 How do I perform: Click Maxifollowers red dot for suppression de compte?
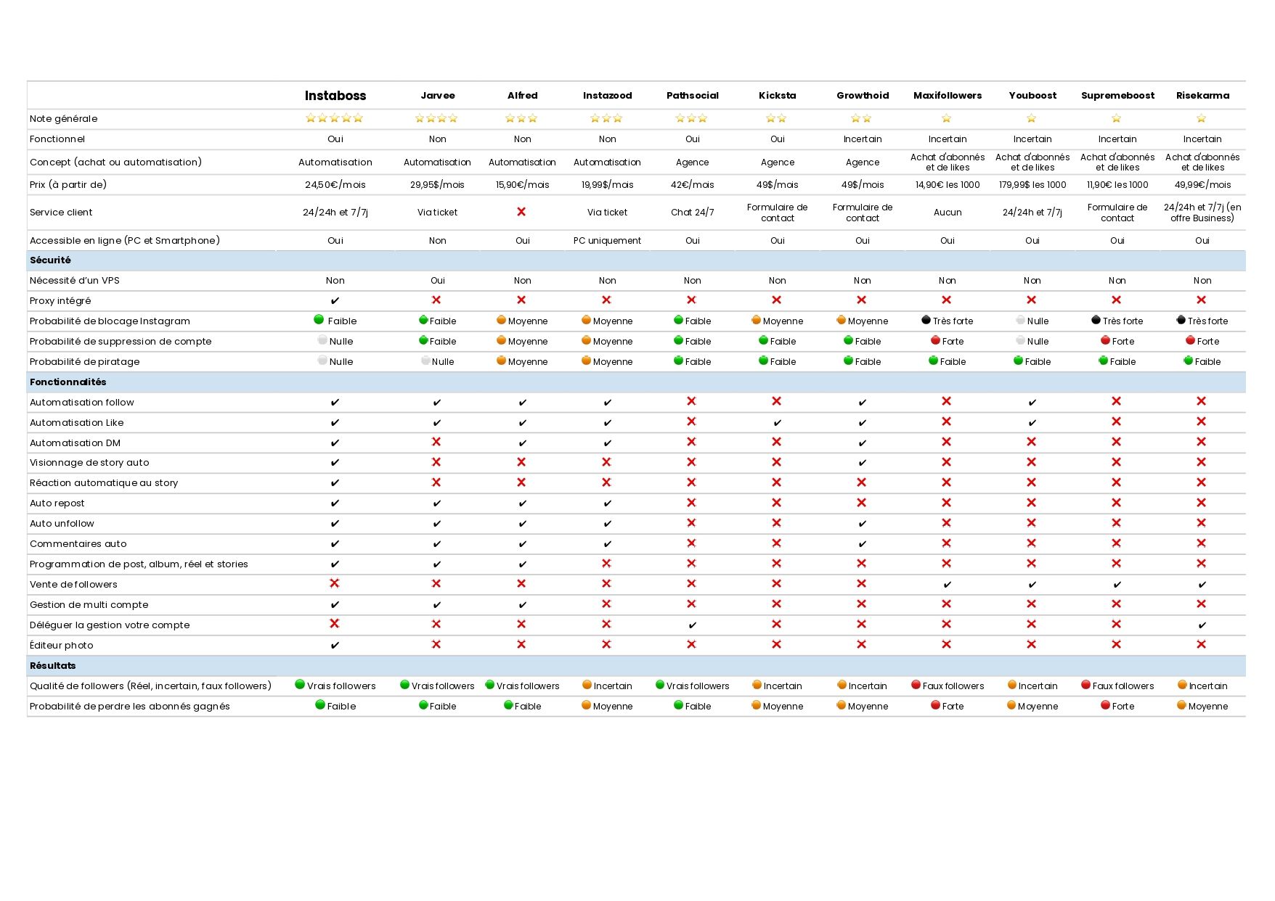(x=935, y=340)
